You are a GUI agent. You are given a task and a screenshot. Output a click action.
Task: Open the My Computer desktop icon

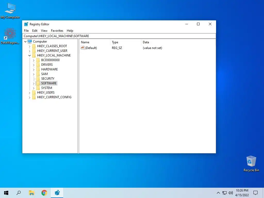pos(10,11)
